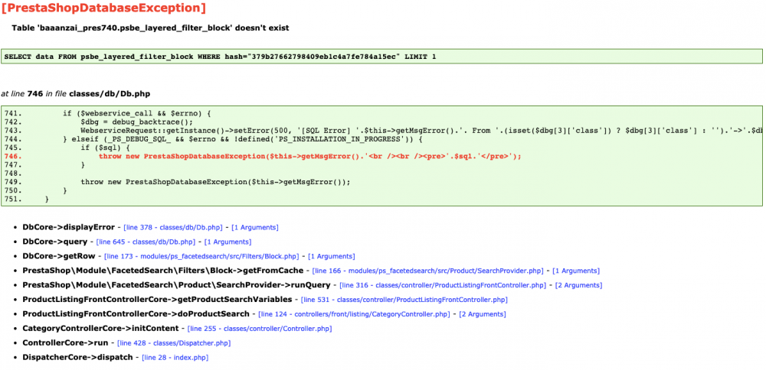Click the Block->getFromCache trace entry

(162, 271)
